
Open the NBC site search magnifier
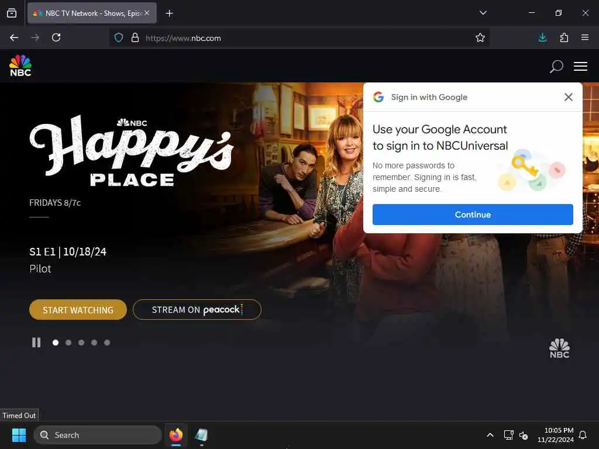click(556, 67)
